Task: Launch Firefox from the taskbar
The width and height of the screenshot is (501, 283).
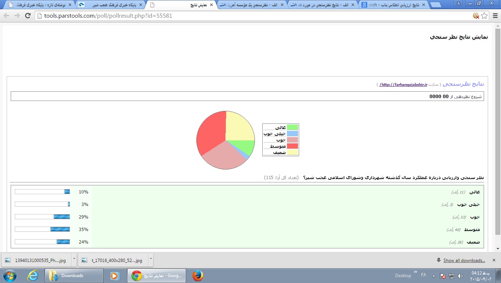Action: tap(198, 275)
